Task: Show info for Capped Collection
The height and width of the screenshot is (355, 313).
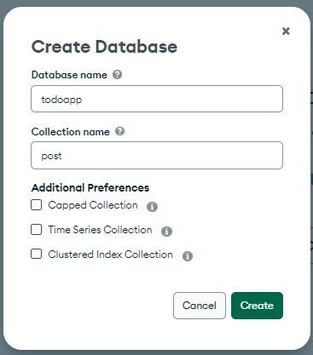Action: 152,207
